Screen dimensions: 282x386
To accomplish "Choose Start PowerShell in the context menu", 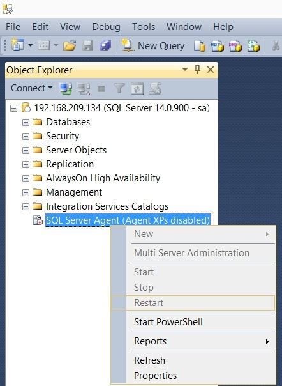I will tap(193, 322).
